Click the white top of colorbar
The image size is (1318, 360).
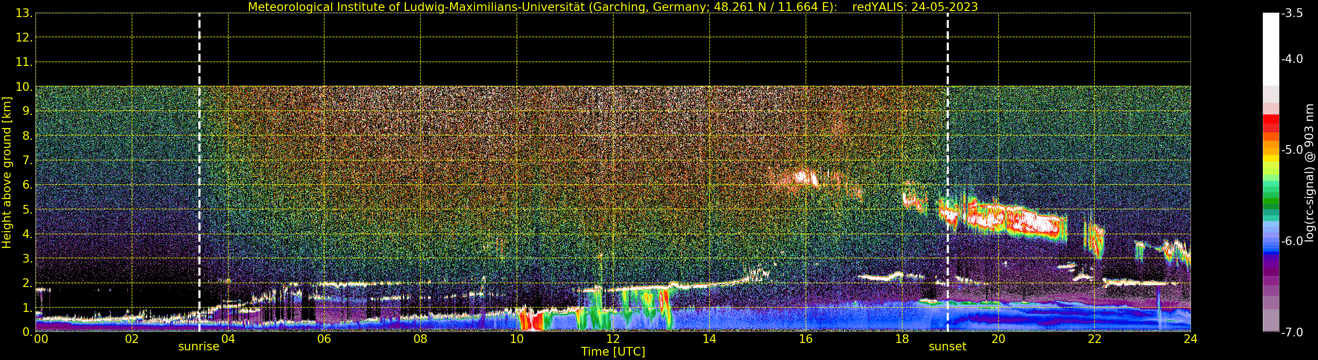click(x=1271, y=48)
